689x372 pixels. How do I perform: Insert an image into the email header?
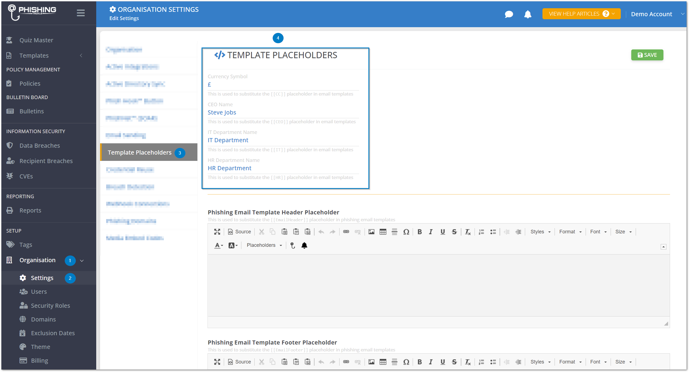click(371, 232)
